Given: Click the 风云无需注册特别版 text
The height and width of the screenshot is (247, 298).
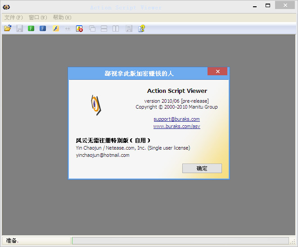Looking at the screenshot, I should (113, 141).
